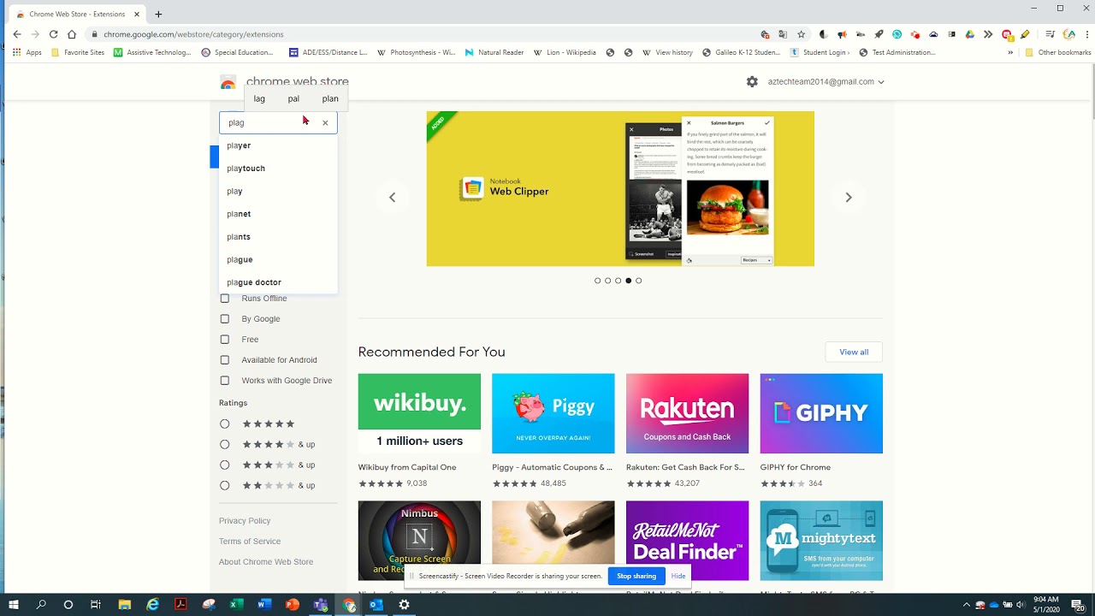Choose 'plan' spelling suggestion
Viewport: 1095px width, 616px height.
click(x=330, y=98)
